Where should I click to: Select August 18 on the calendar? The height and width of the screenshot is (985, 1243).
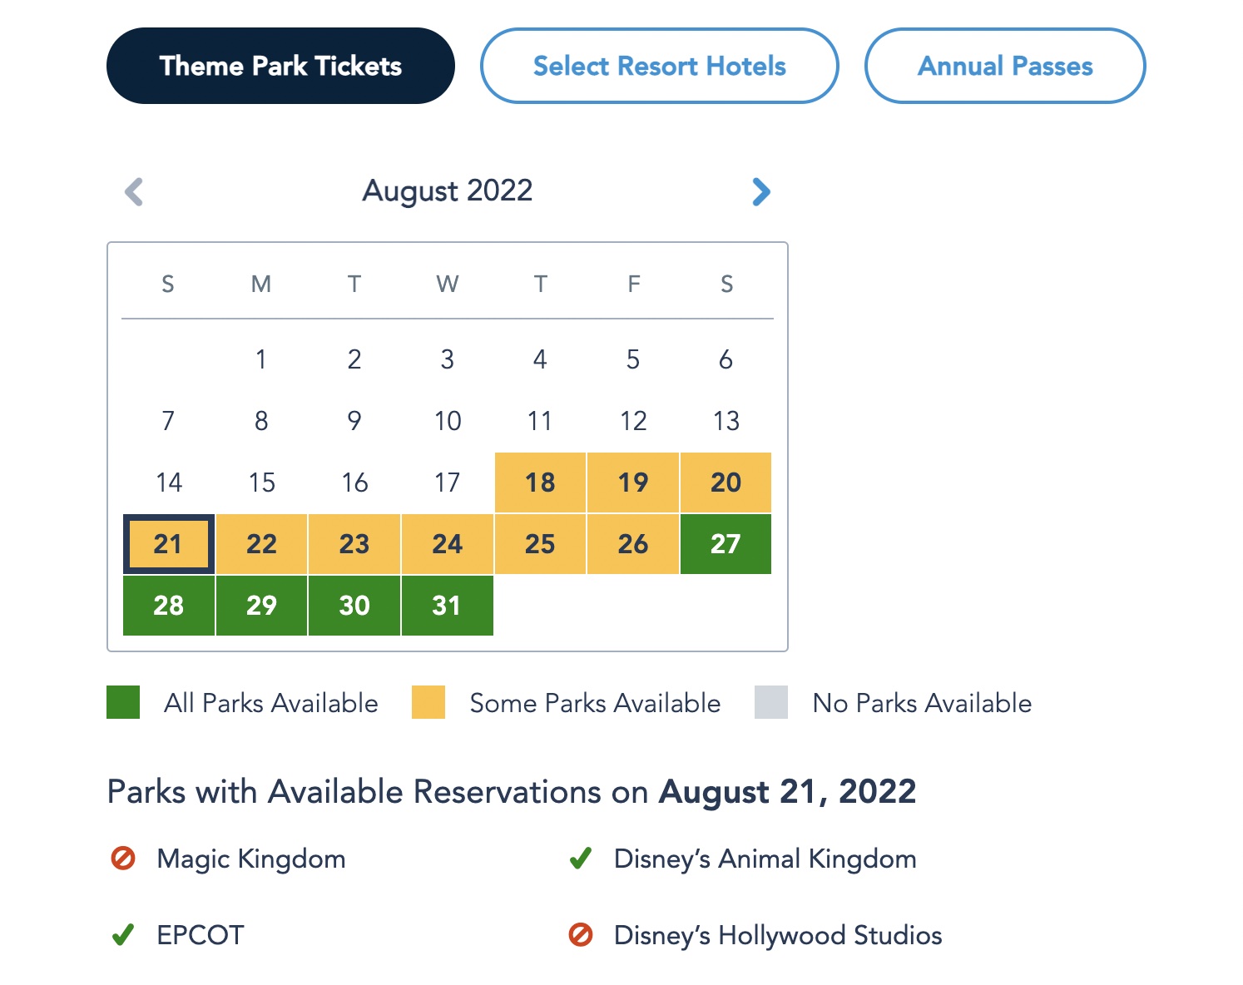(x=540, y=483)
